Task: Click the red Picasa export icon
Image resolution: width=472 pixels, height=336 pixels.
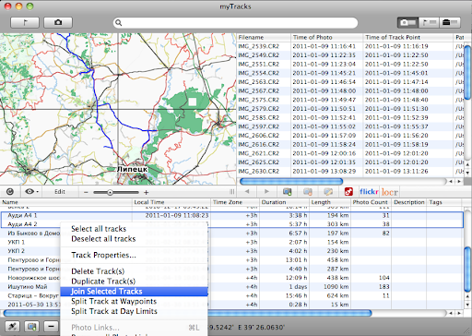Action: [348, 192]
